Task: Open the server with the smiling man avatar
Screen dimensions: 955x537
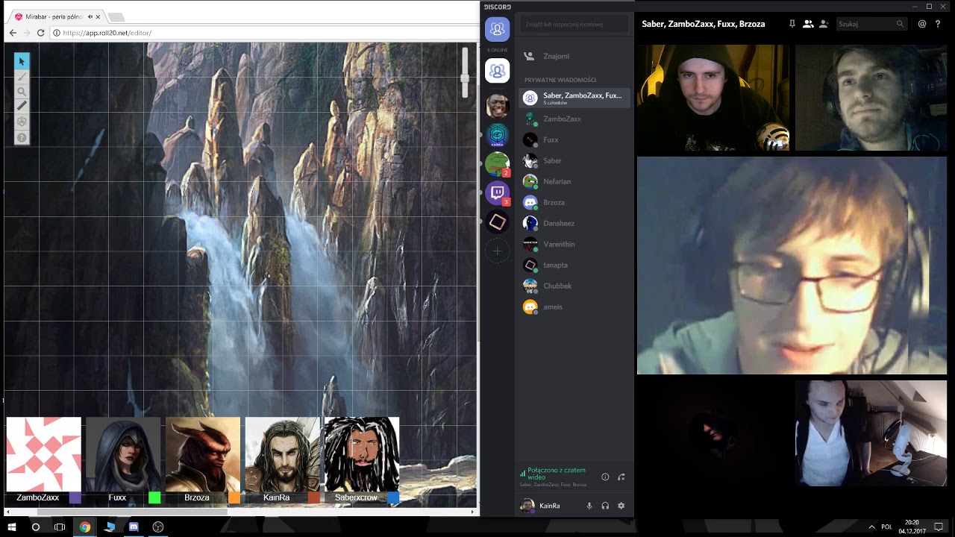Action: (x=498, y=105)
